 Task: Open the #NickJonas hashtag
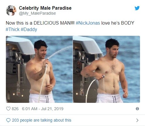(x=88, y=23)
